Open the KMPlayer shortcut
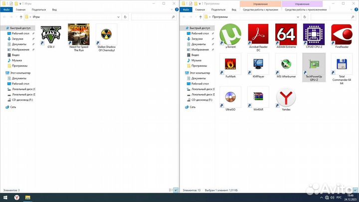 click(x=258, y=66)
